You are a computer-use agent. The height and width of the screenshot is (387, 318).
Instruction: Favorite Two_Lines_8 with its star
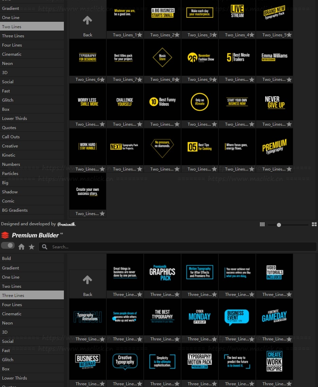point(177,80)
